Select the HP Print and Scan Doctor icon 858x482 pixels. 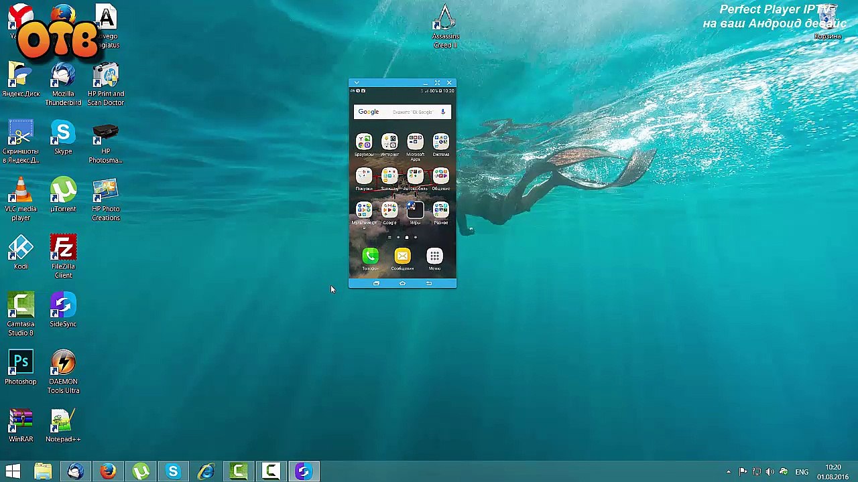105,84
